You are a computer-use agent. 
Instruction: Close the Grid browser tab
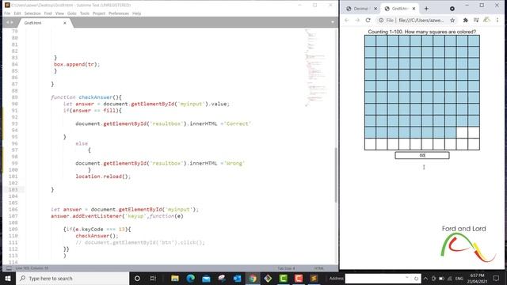[x=414, y=9]
